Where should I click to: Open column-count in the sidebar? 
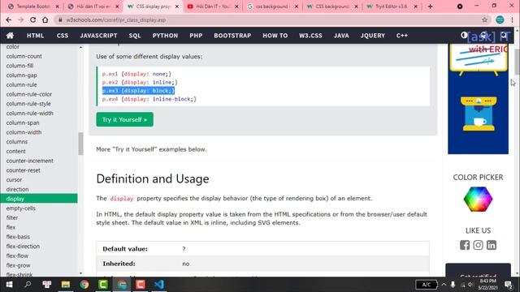click(24, 56)
